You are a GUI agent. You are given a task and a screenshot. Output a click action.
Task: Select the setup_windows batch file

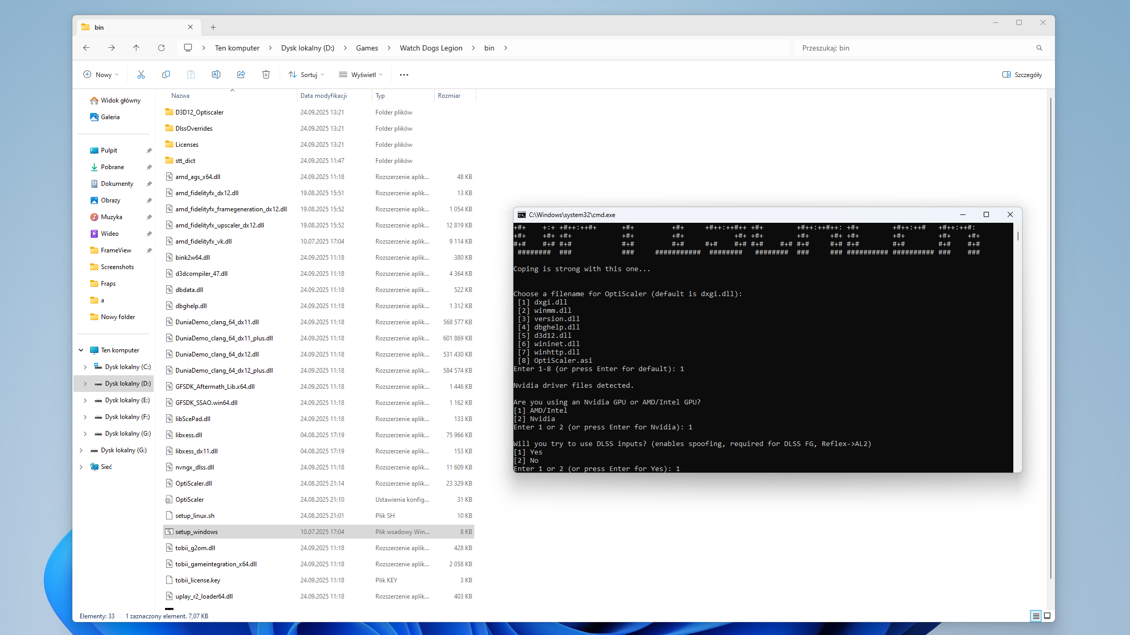click(319, 532)
